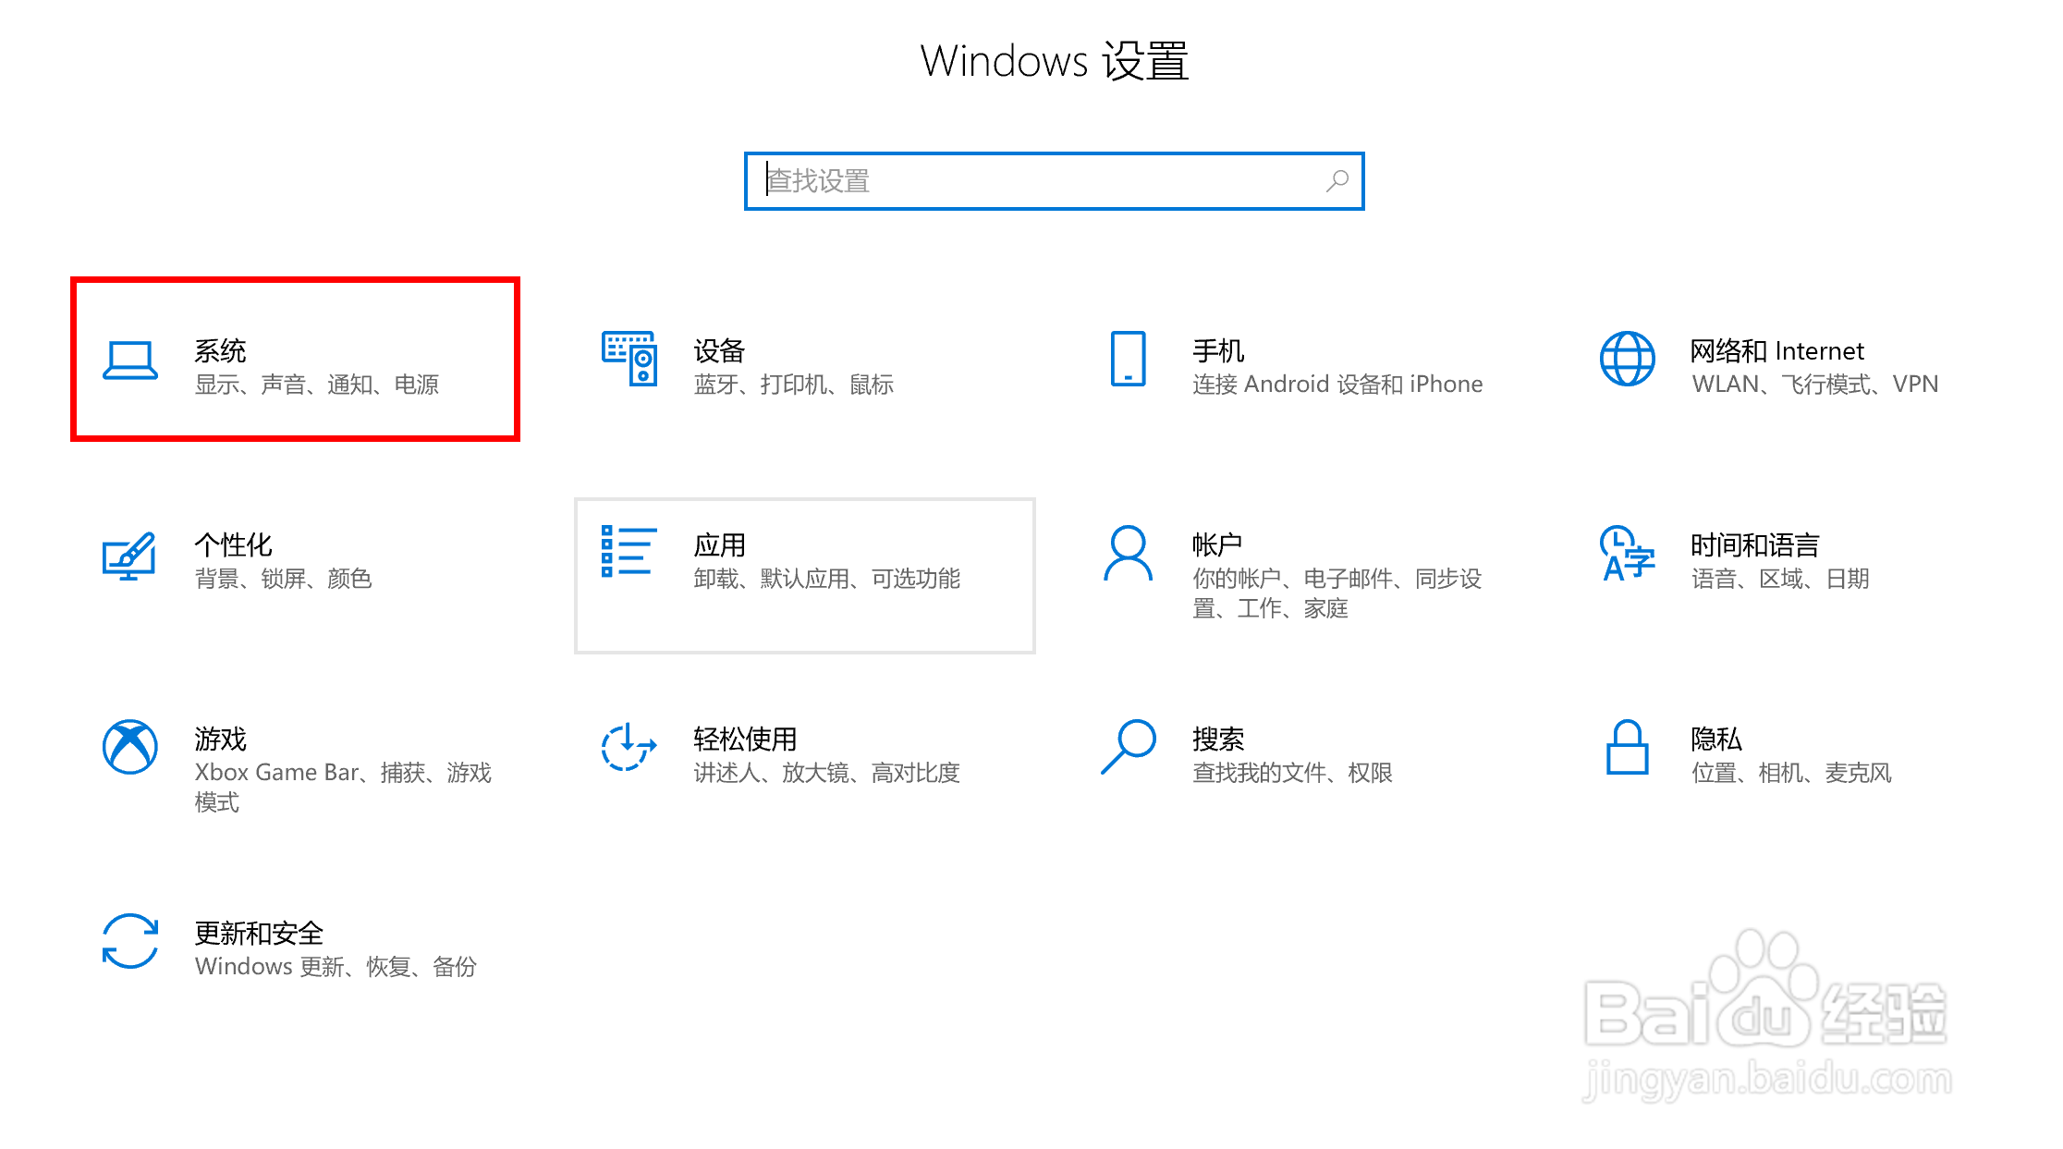This screenshot has height=1149, width=2063.
Task: Click the Time and Language icon
Action: point(1627,553)
